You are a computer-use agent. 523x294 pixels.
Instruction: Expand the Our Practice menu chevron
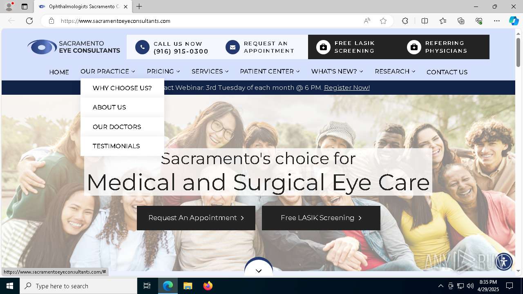click(x=133, y=71)
